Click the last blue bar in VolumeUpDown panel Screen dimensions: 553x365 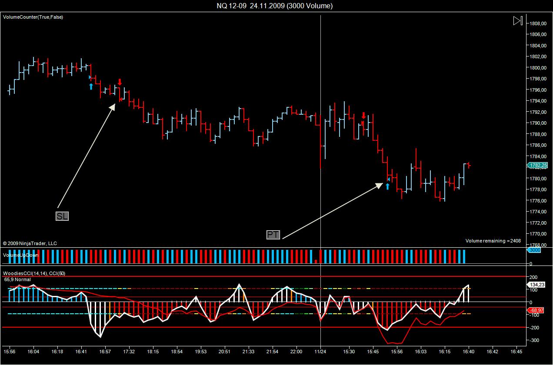tap(464, 256)
